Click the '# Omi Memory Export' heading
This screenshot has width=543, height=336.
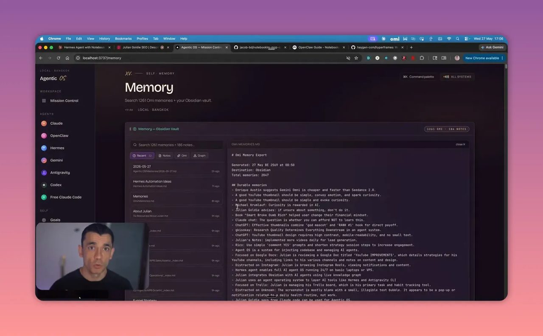click(x=249, y=155)
